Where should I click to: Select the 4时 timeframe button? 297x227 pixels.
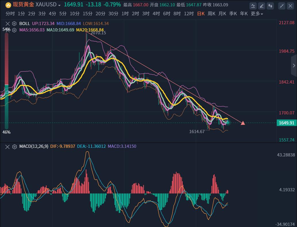156,14
